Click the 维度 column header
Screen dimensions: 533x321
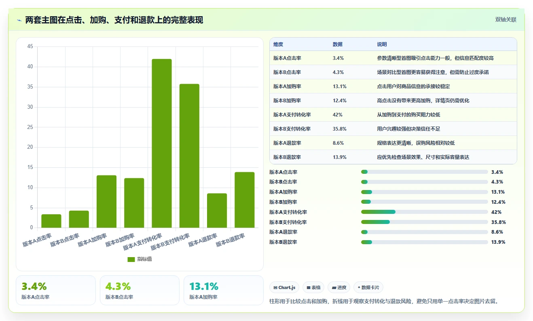pyautogui.click(x=278, y=44)
